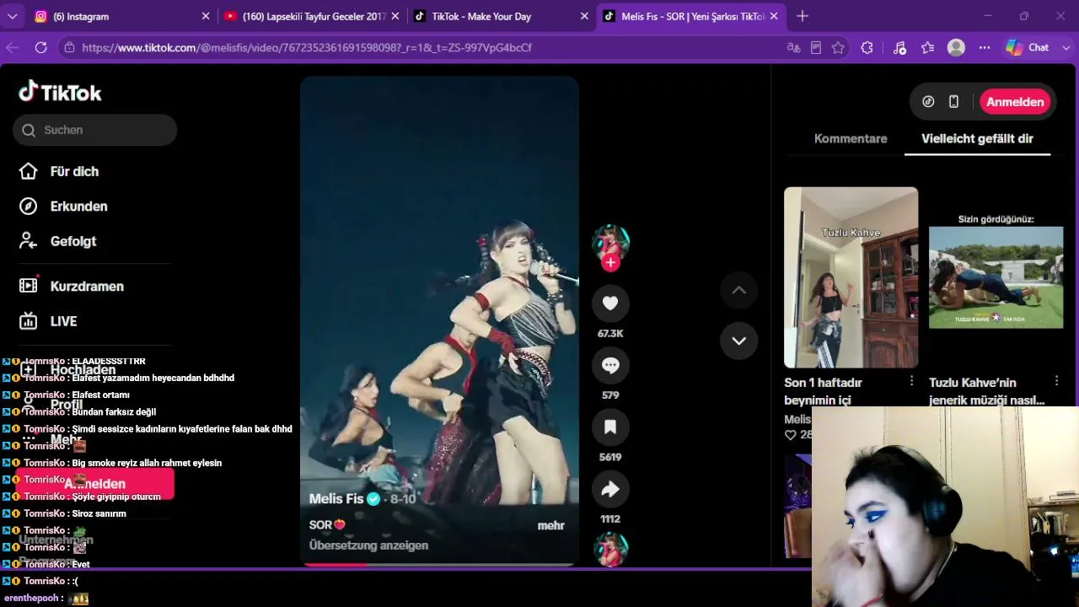Click the 67.3K like count

coord(610,334)
